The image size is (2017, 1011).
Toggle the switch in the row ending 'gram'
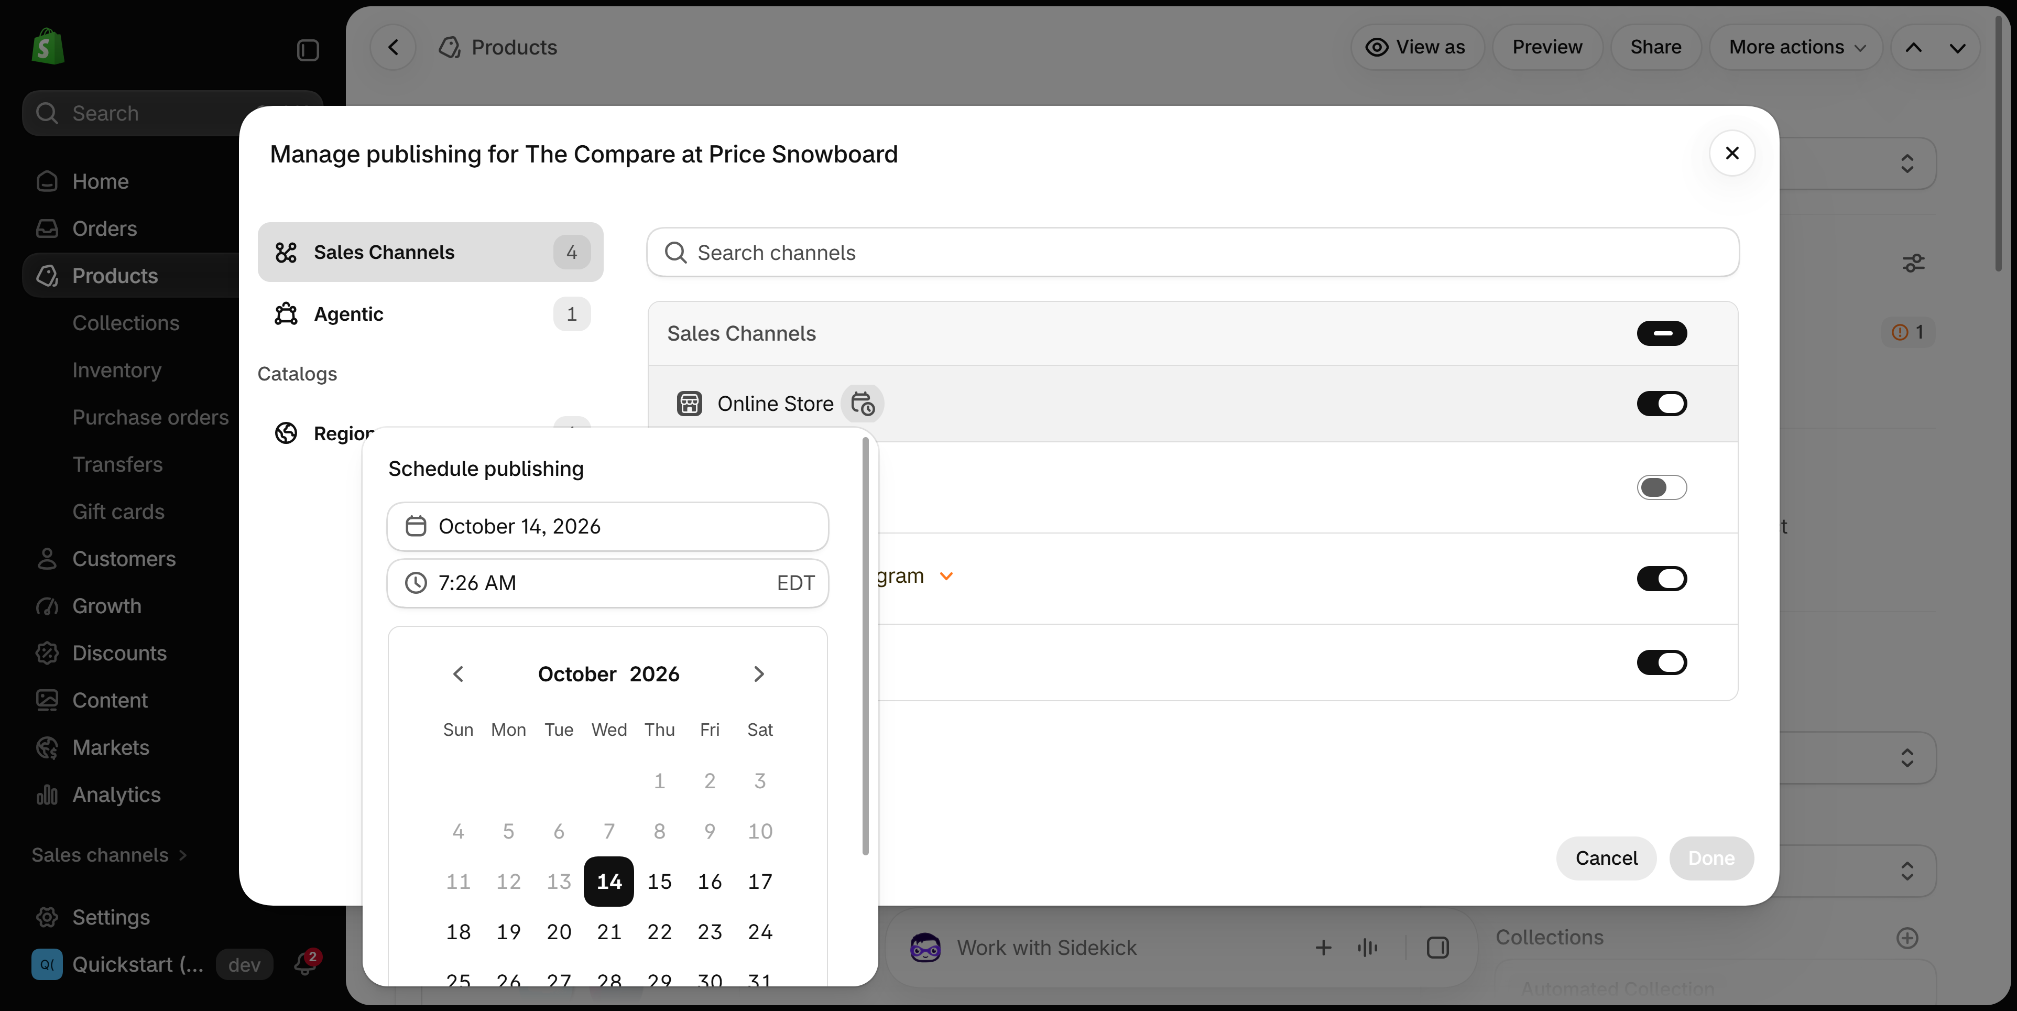[1662, 579]
